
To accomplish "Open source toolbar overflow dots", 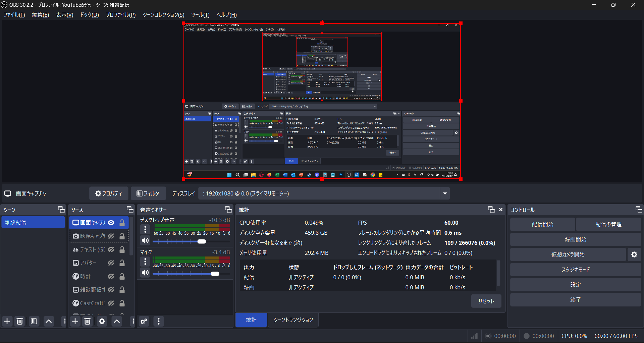I will coord(133,321).
